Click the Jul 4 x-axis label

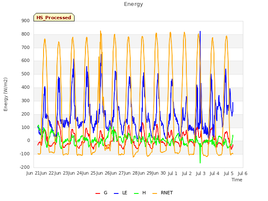coord(214,174)
